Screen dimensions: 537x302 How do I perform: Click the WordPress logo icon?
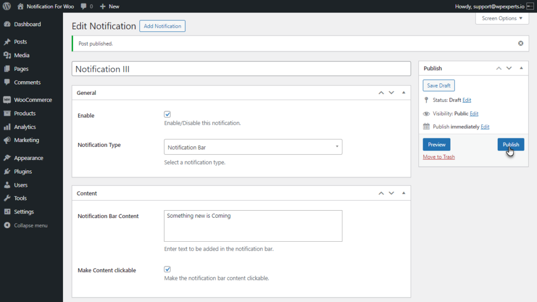point(6,6)
